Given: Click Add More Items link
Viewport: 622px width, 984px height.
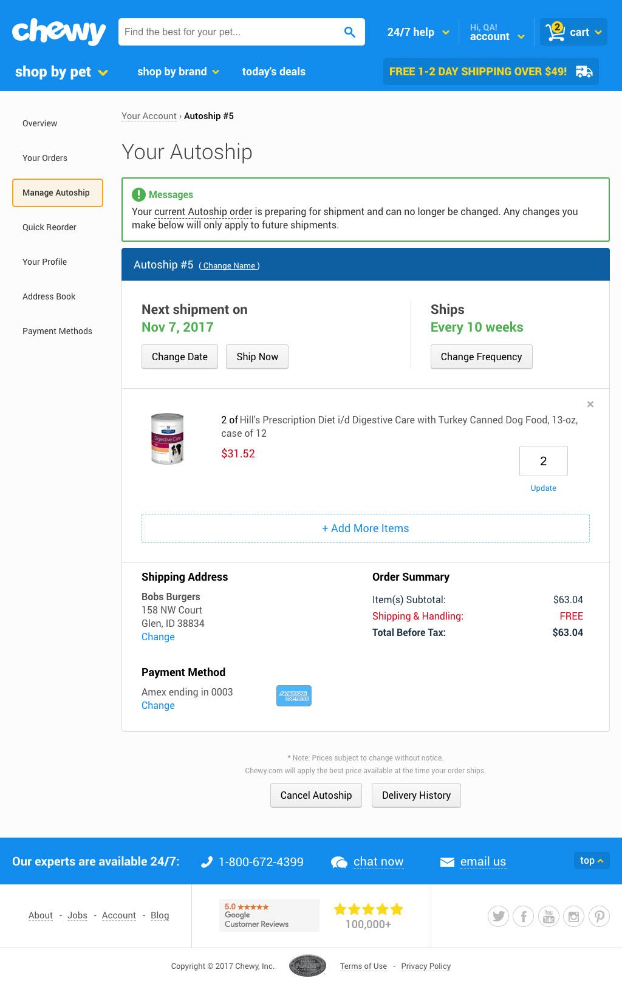Looking at the screenshot, I should tap(366, 528).
